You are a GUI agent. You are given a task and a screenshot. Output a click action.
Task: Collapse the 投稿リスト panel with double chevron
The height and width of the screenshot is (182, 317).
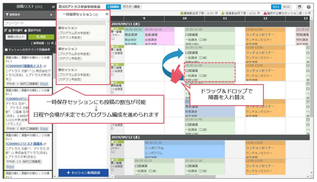point(53,7)
